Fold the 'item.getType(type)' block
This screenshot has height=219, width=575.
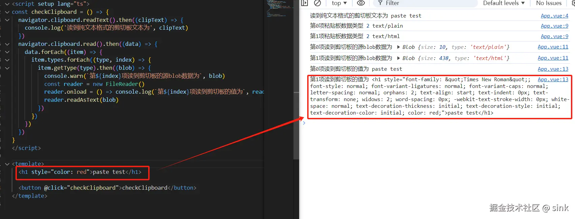7,68
